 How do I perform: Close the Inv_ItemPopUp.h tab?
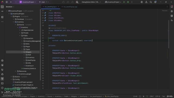pyautogui.click(x=58, y=7)
